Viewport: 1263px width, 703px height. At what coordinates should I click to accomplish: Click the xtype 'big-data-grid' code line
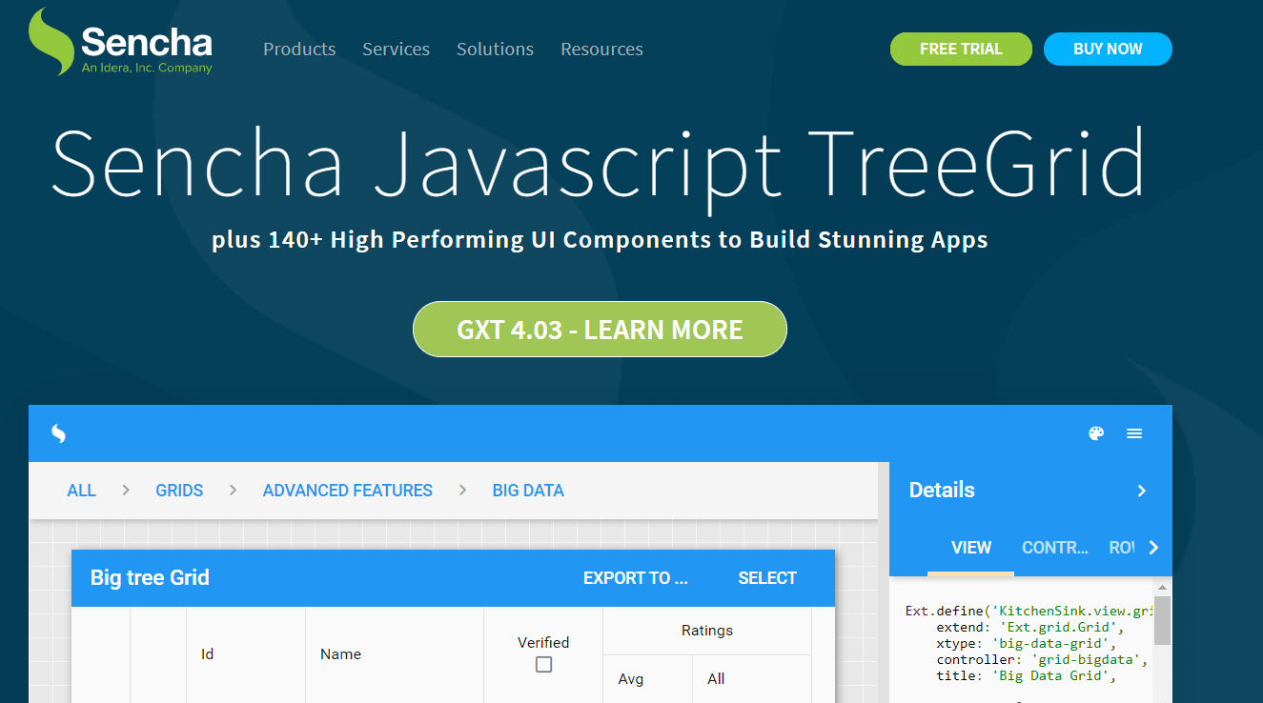coord(1026,644)
